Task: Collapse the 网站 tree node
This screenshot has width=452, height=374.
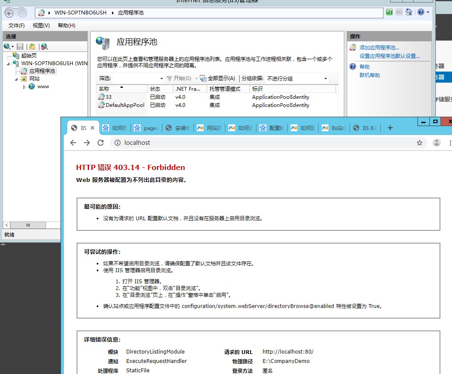Action: pyautogui.click(x=17, y=79)
